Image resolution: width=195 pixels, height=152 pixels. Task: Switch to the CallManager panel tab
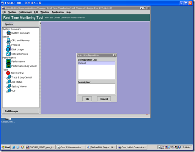[20, 111]
